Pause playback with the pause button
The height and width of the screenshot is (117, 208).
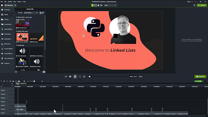(x=75, y=77)
